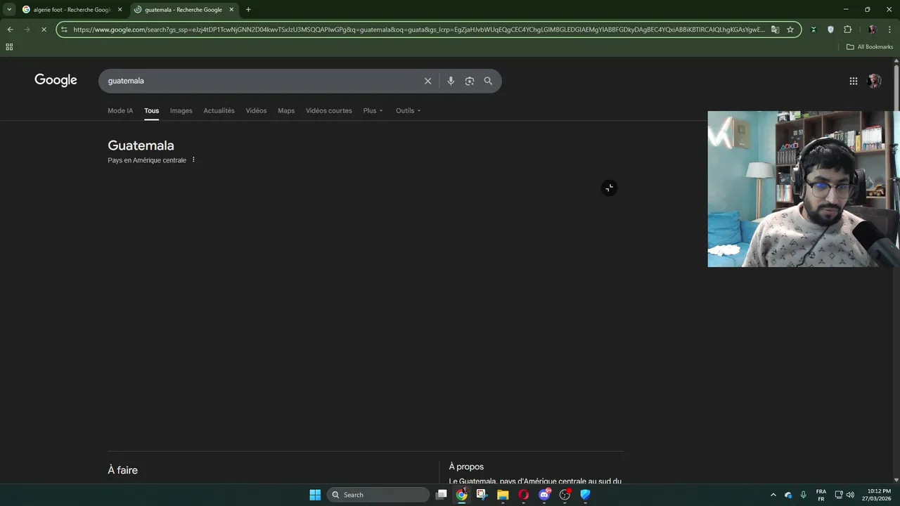This screenshot has height=506, width=900.
Task: Select the guatemala browser tab
Action: coord(184,10)
